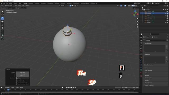Open the World properties tab

(x=141, y=51)
